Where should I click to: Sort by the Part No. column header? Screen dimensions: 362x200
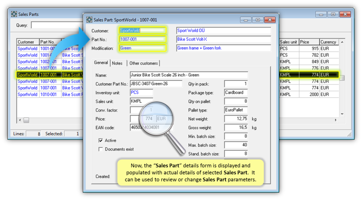pyautogui.click(x=50, y=42)
